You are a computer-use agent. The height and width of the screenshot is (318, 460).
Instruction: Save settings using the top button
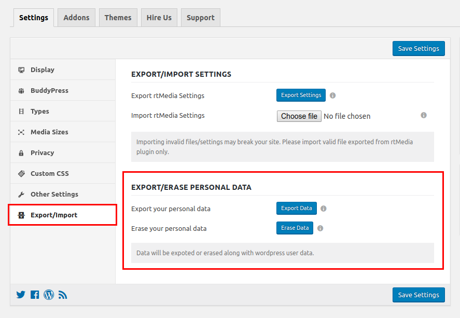pyautogui.click(x=419, y=48)
